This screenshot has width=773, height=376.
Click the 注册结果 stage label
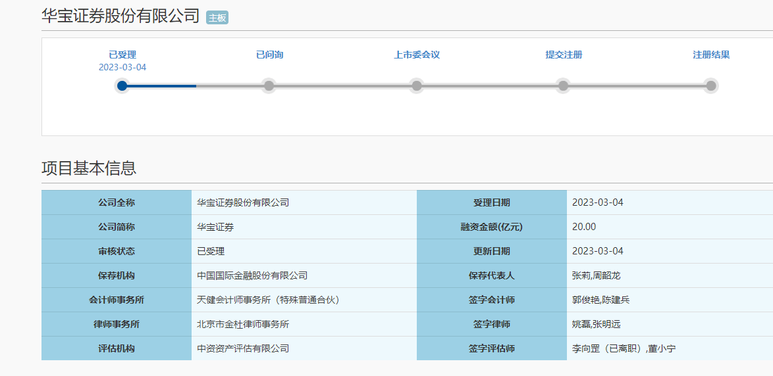tap(711, 55)
